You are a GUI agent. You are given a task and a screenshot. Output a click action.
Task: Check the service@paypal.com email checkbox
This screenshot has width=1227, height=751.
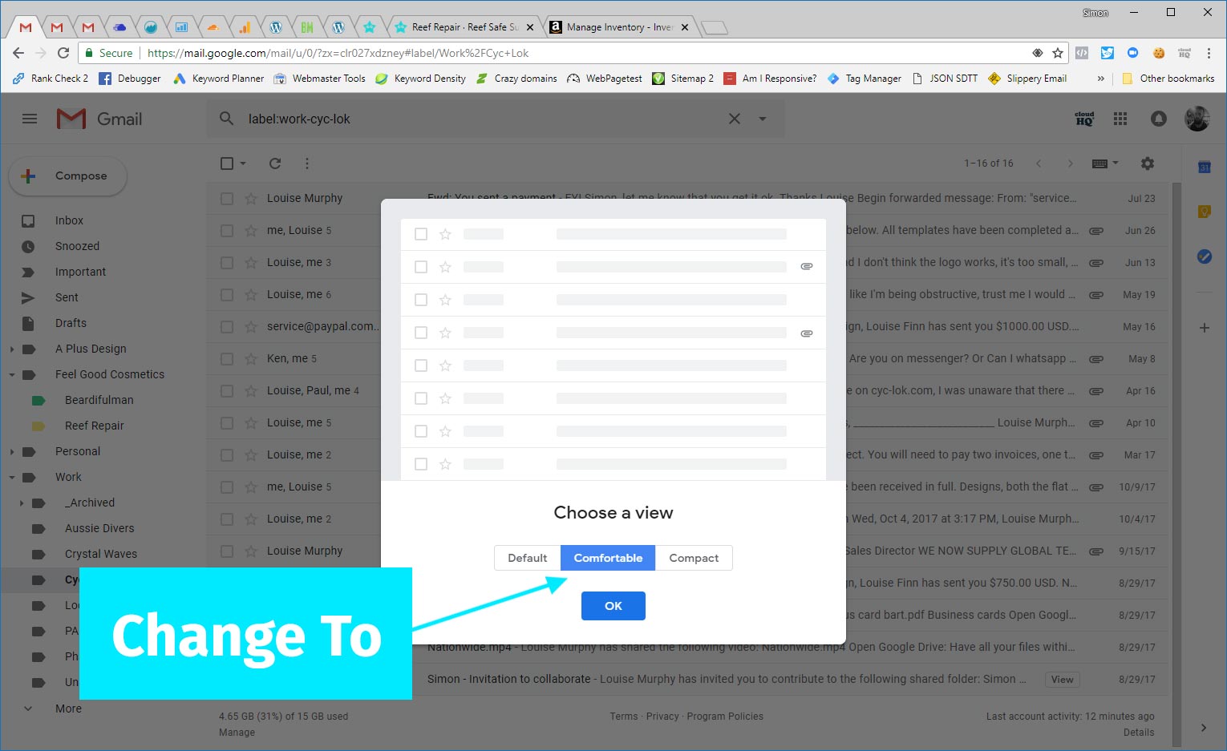[x=227, y=326]
